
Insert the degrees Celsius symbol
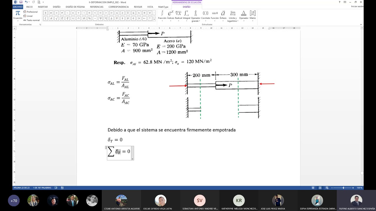[106, 18]
